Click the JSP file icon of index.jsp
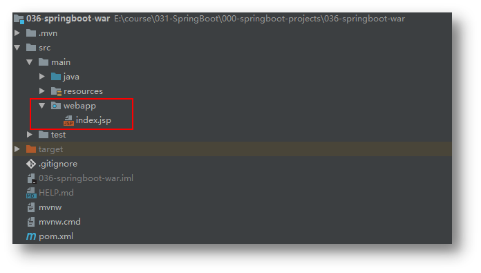Screen dimensions: 481x273 click(x=68, y=120)
